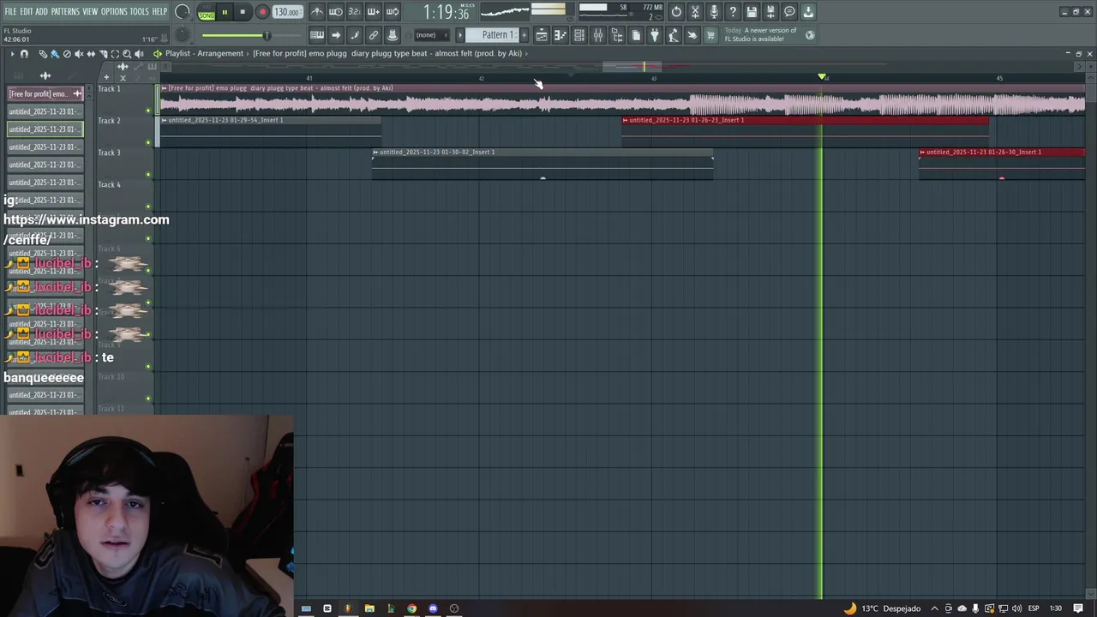
Task: Stop playback with the stop button
Action: 243,12
